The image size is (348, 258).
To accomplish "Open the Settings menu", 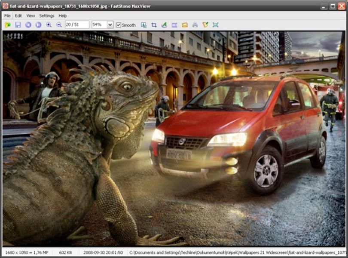I will (46, 16).
